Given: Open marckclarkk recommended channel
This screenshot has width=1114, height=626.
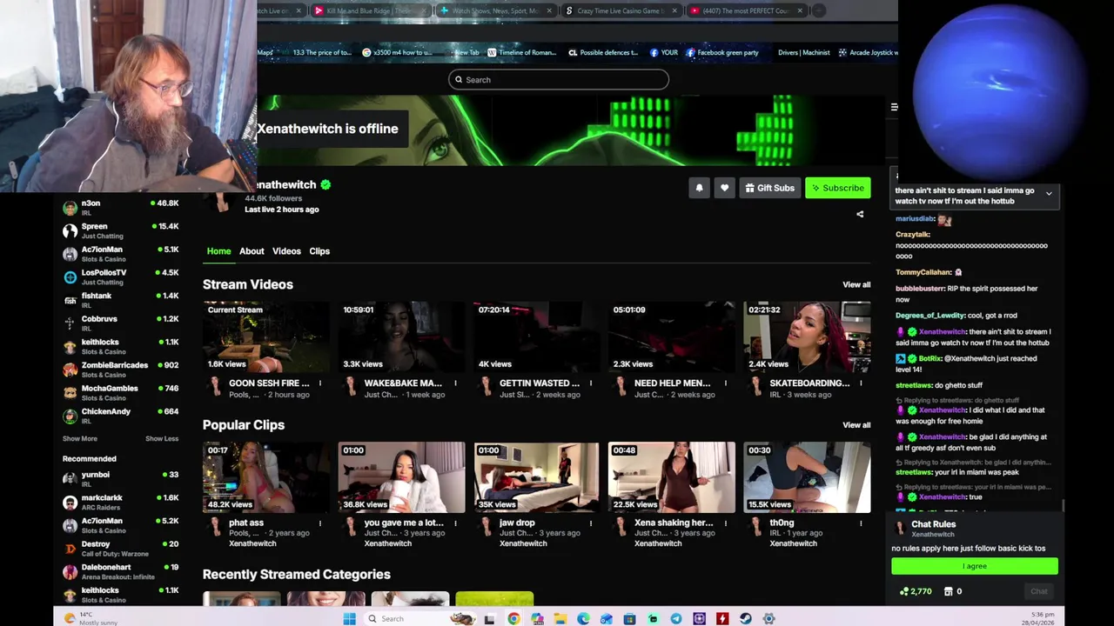Looking at the screenshot, I should coord(121,503).
